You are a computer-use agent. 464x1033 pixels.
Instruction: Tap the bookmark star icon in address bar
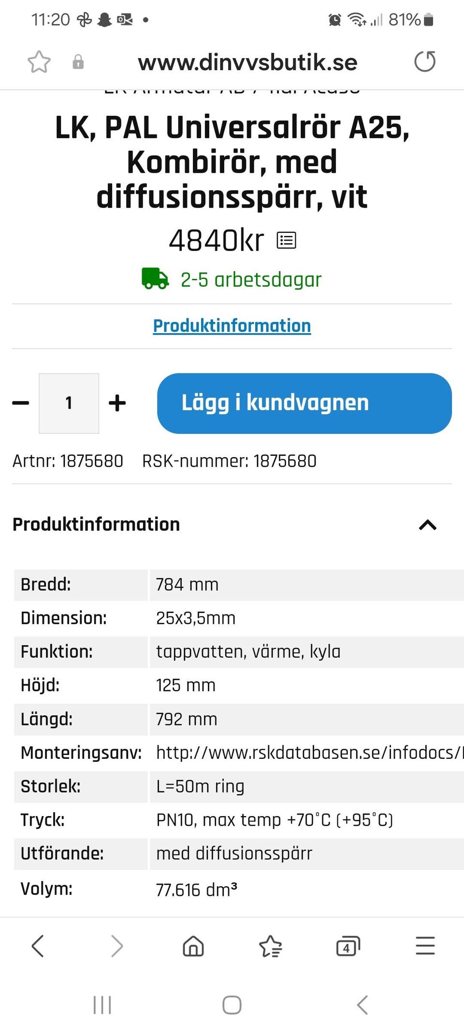(x=39, y=62)
